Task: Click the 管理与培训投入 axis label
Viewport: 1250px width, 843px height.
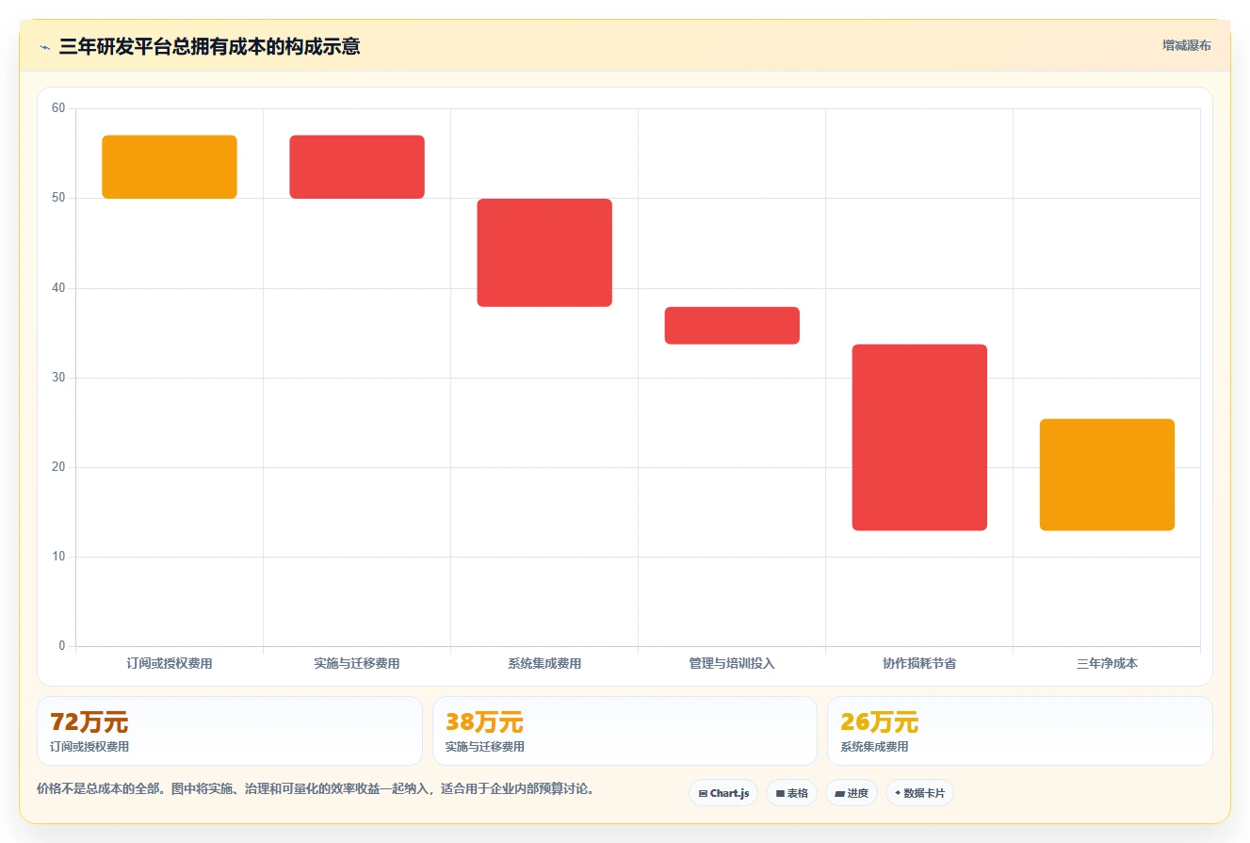Action: pyautogui.click(x=732, y=663)
